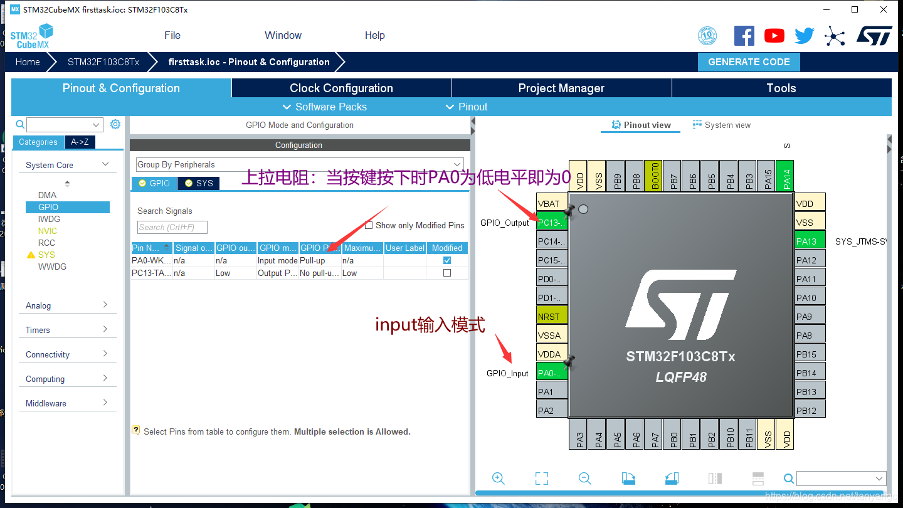Image resolution: width=903 pixels, height=508 pixels.
Task: Click the STM32F103C8Tx breadcrumb
Action: 103,62
